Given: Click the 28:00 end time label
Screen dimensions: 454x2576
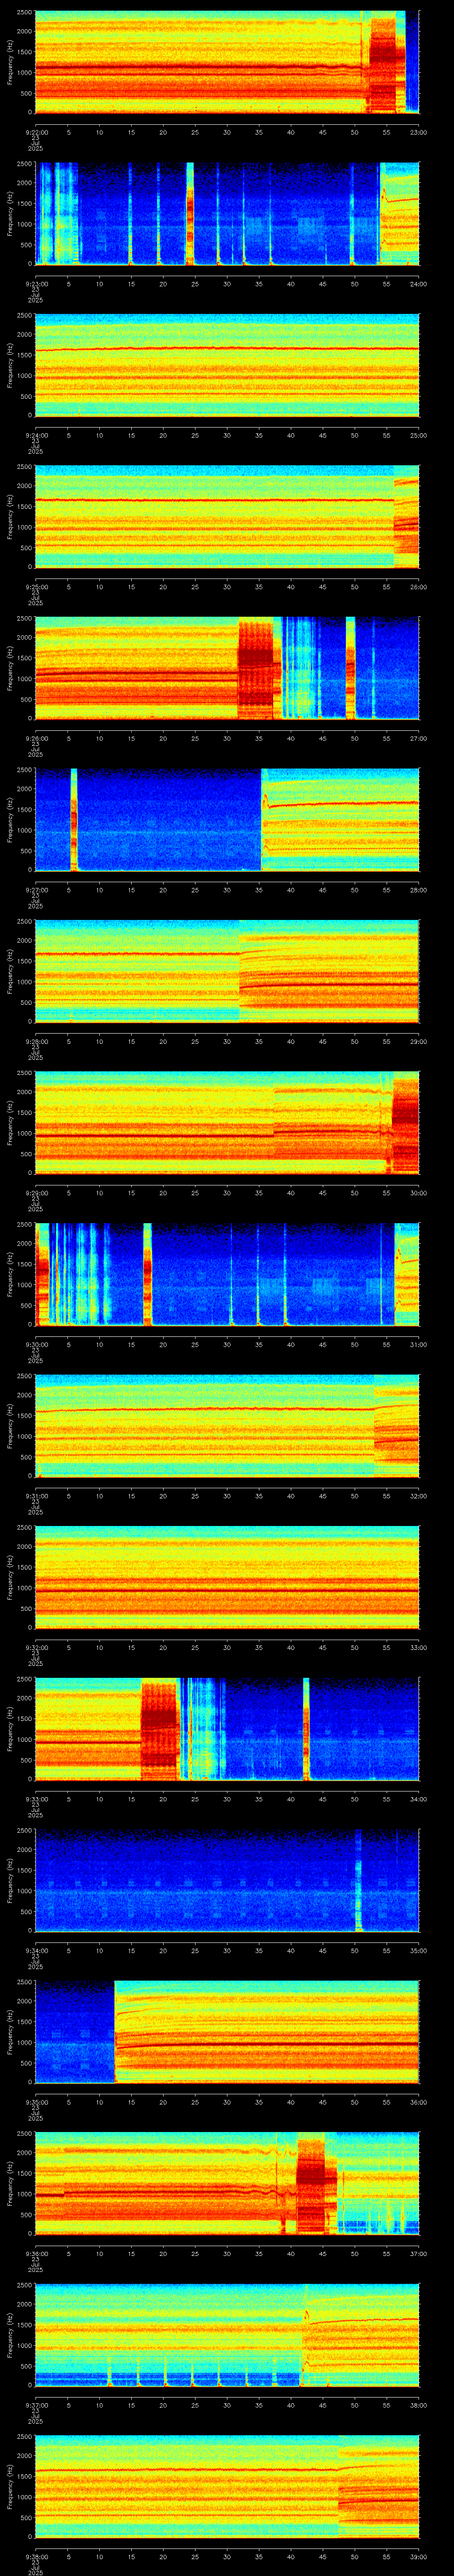Looking at the screenshot, I should point(418,890).
